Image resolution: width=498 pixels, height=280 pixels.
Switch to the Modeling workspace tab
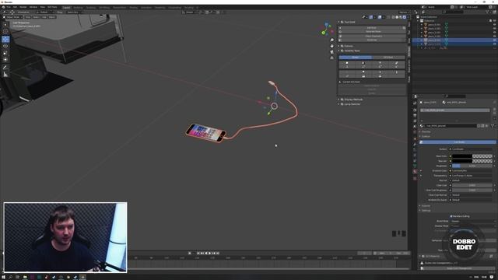78,7
